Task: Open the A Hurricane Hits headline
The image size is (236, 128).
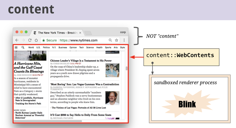Action: pyautogui.click(x=29, y=68)
